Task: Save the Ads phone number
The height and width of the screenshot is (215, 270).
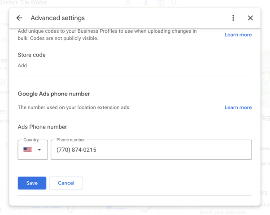Action: tap(32, 183)
